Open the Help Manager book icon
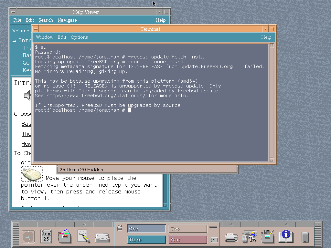 tap(286, 237)
